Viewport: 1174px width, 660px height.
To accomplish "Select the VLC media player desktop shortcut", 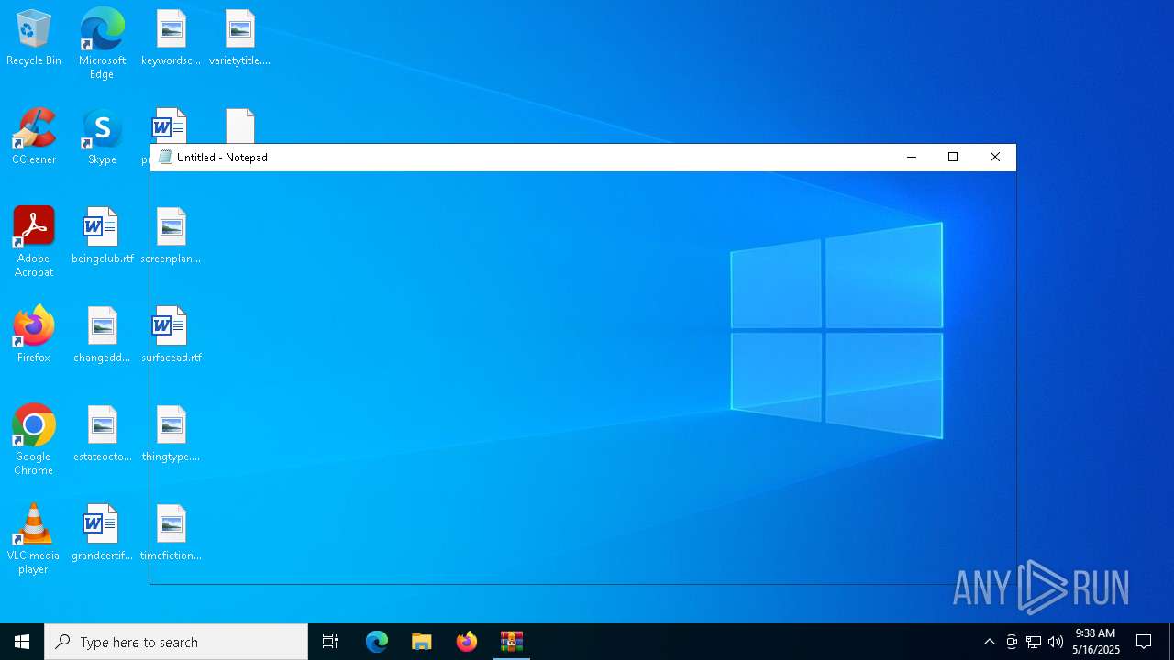I will tap(34, 539).
